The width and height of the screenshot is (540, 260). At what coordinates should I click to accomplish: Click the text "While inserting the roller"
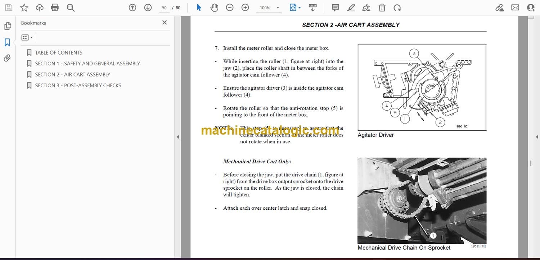point(252,61)
